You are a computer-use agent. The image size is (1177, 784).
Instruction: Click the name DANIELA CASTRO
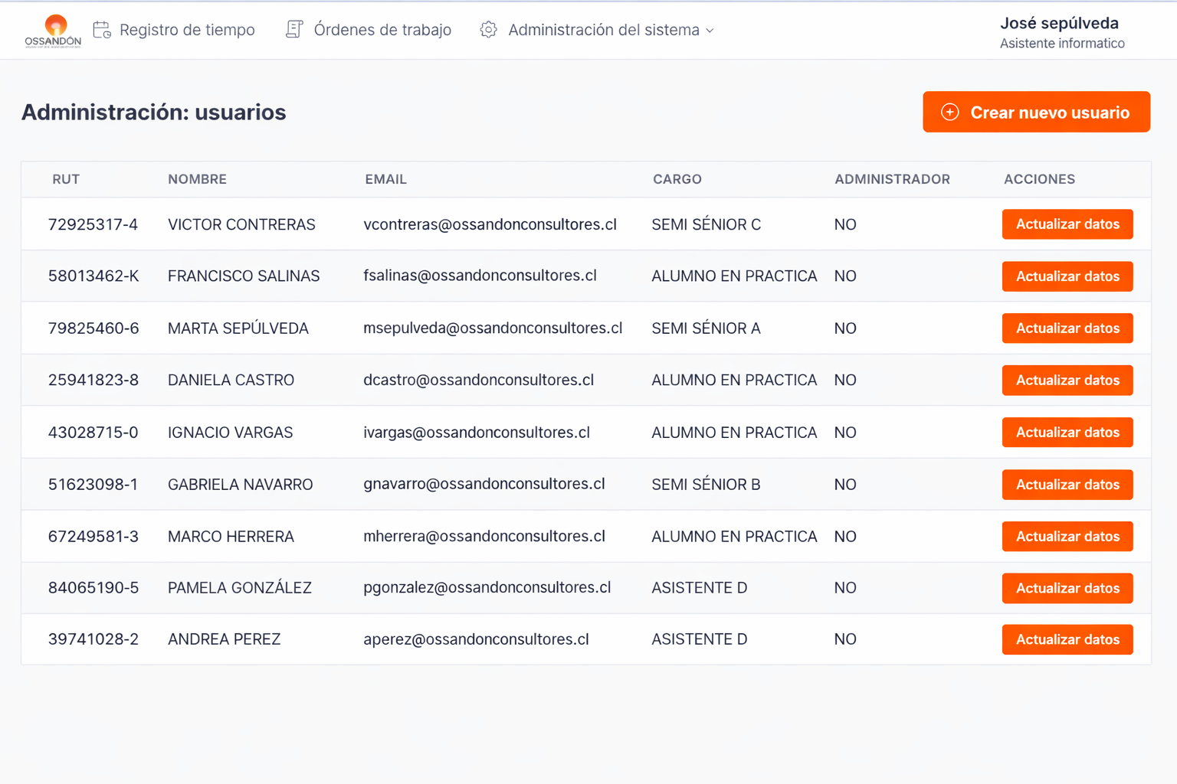tap(231, 381)
